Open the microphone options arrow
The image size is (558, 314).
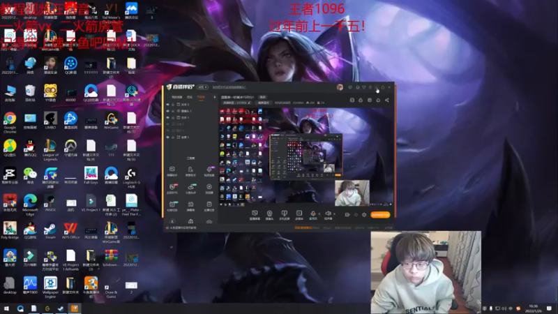[x=319, y=214]
